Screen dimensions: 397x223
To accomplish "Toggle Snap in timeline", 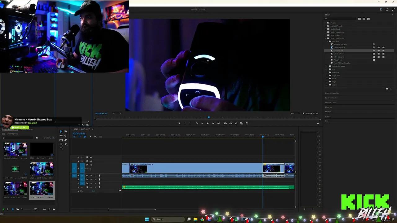I will [79, 137].
